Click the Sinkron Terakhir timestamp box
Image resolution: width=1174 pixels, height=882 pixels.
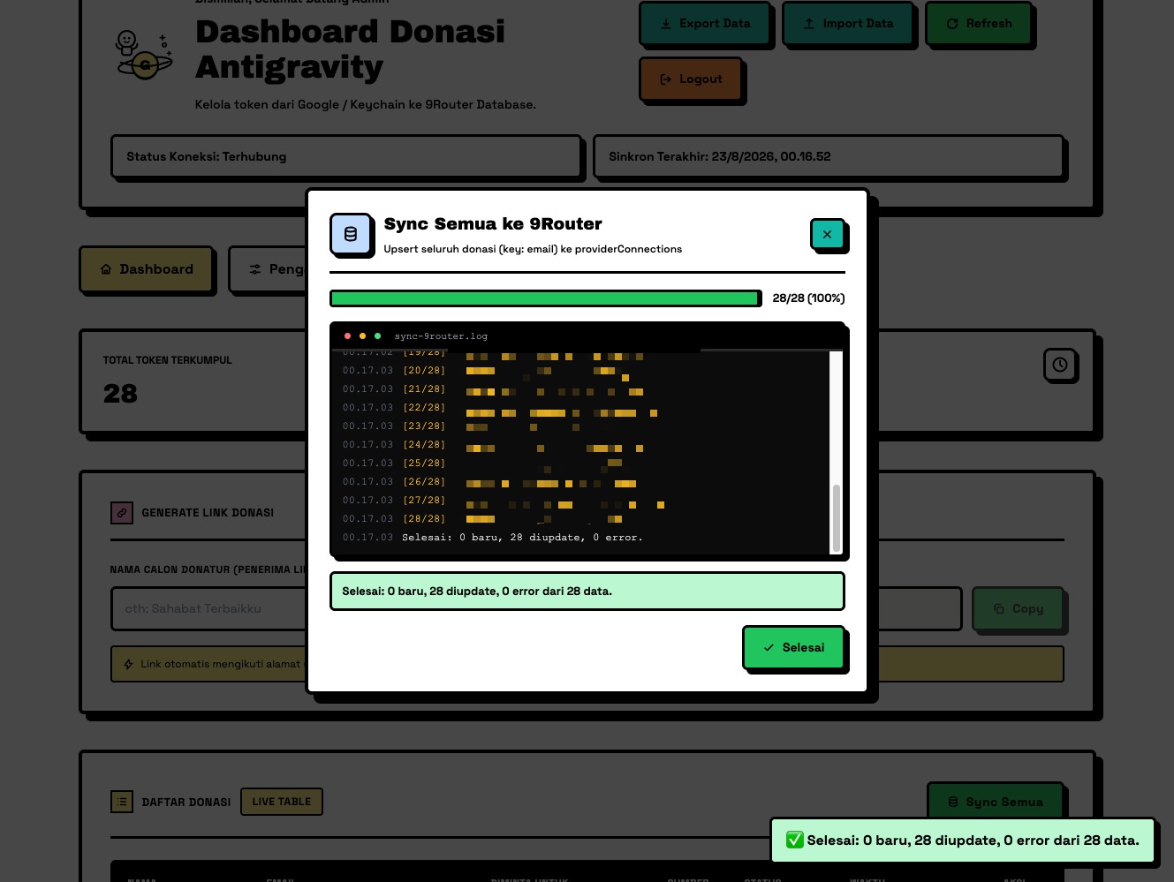pos(829,157)
